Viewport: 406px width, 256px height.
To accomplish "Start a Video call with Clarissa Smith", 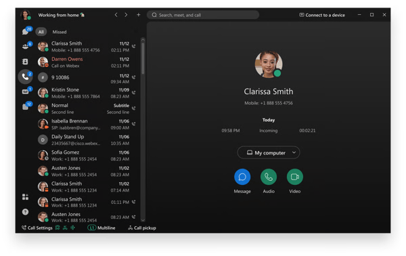I will (x=294, y=177).
